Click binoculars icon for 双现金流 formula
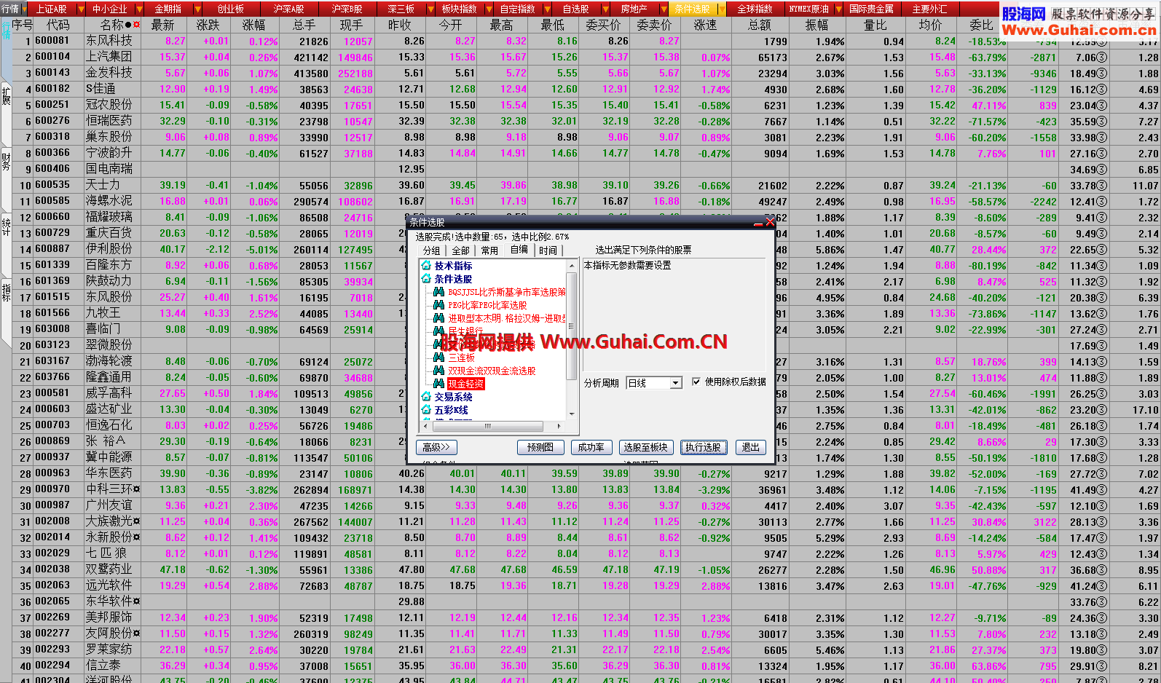 click(438, 371)
